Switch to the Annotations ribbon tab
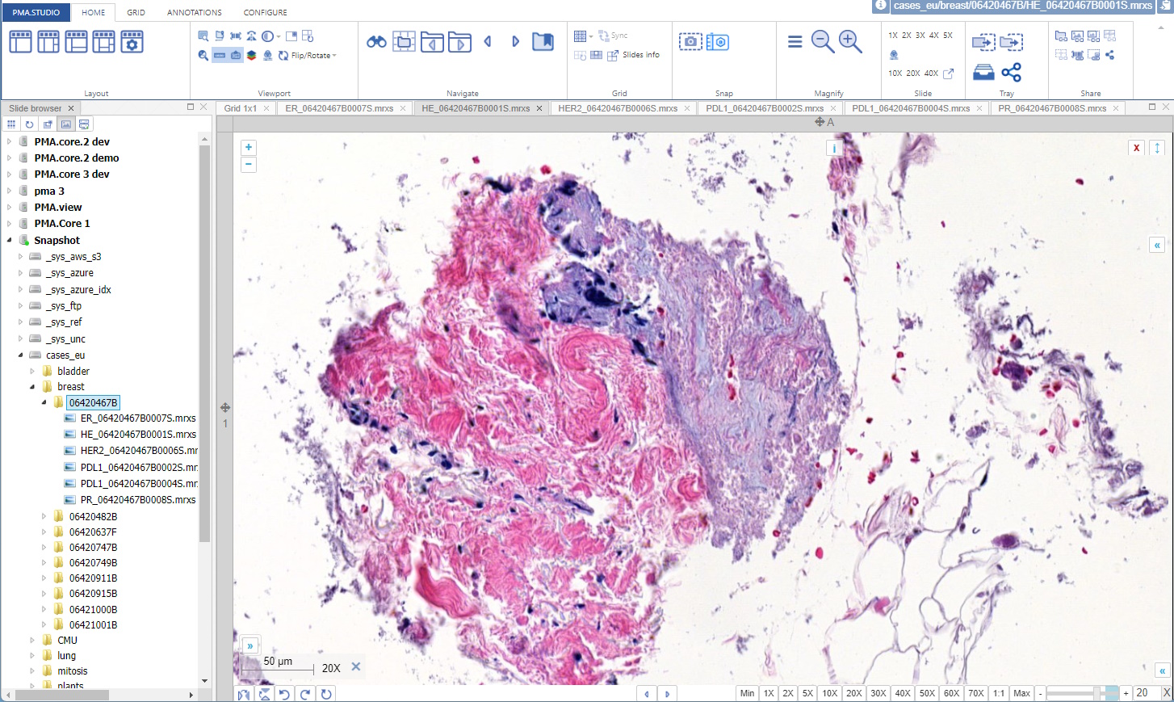This screenshot has width=1174, height=702. (x=194, y=12)
